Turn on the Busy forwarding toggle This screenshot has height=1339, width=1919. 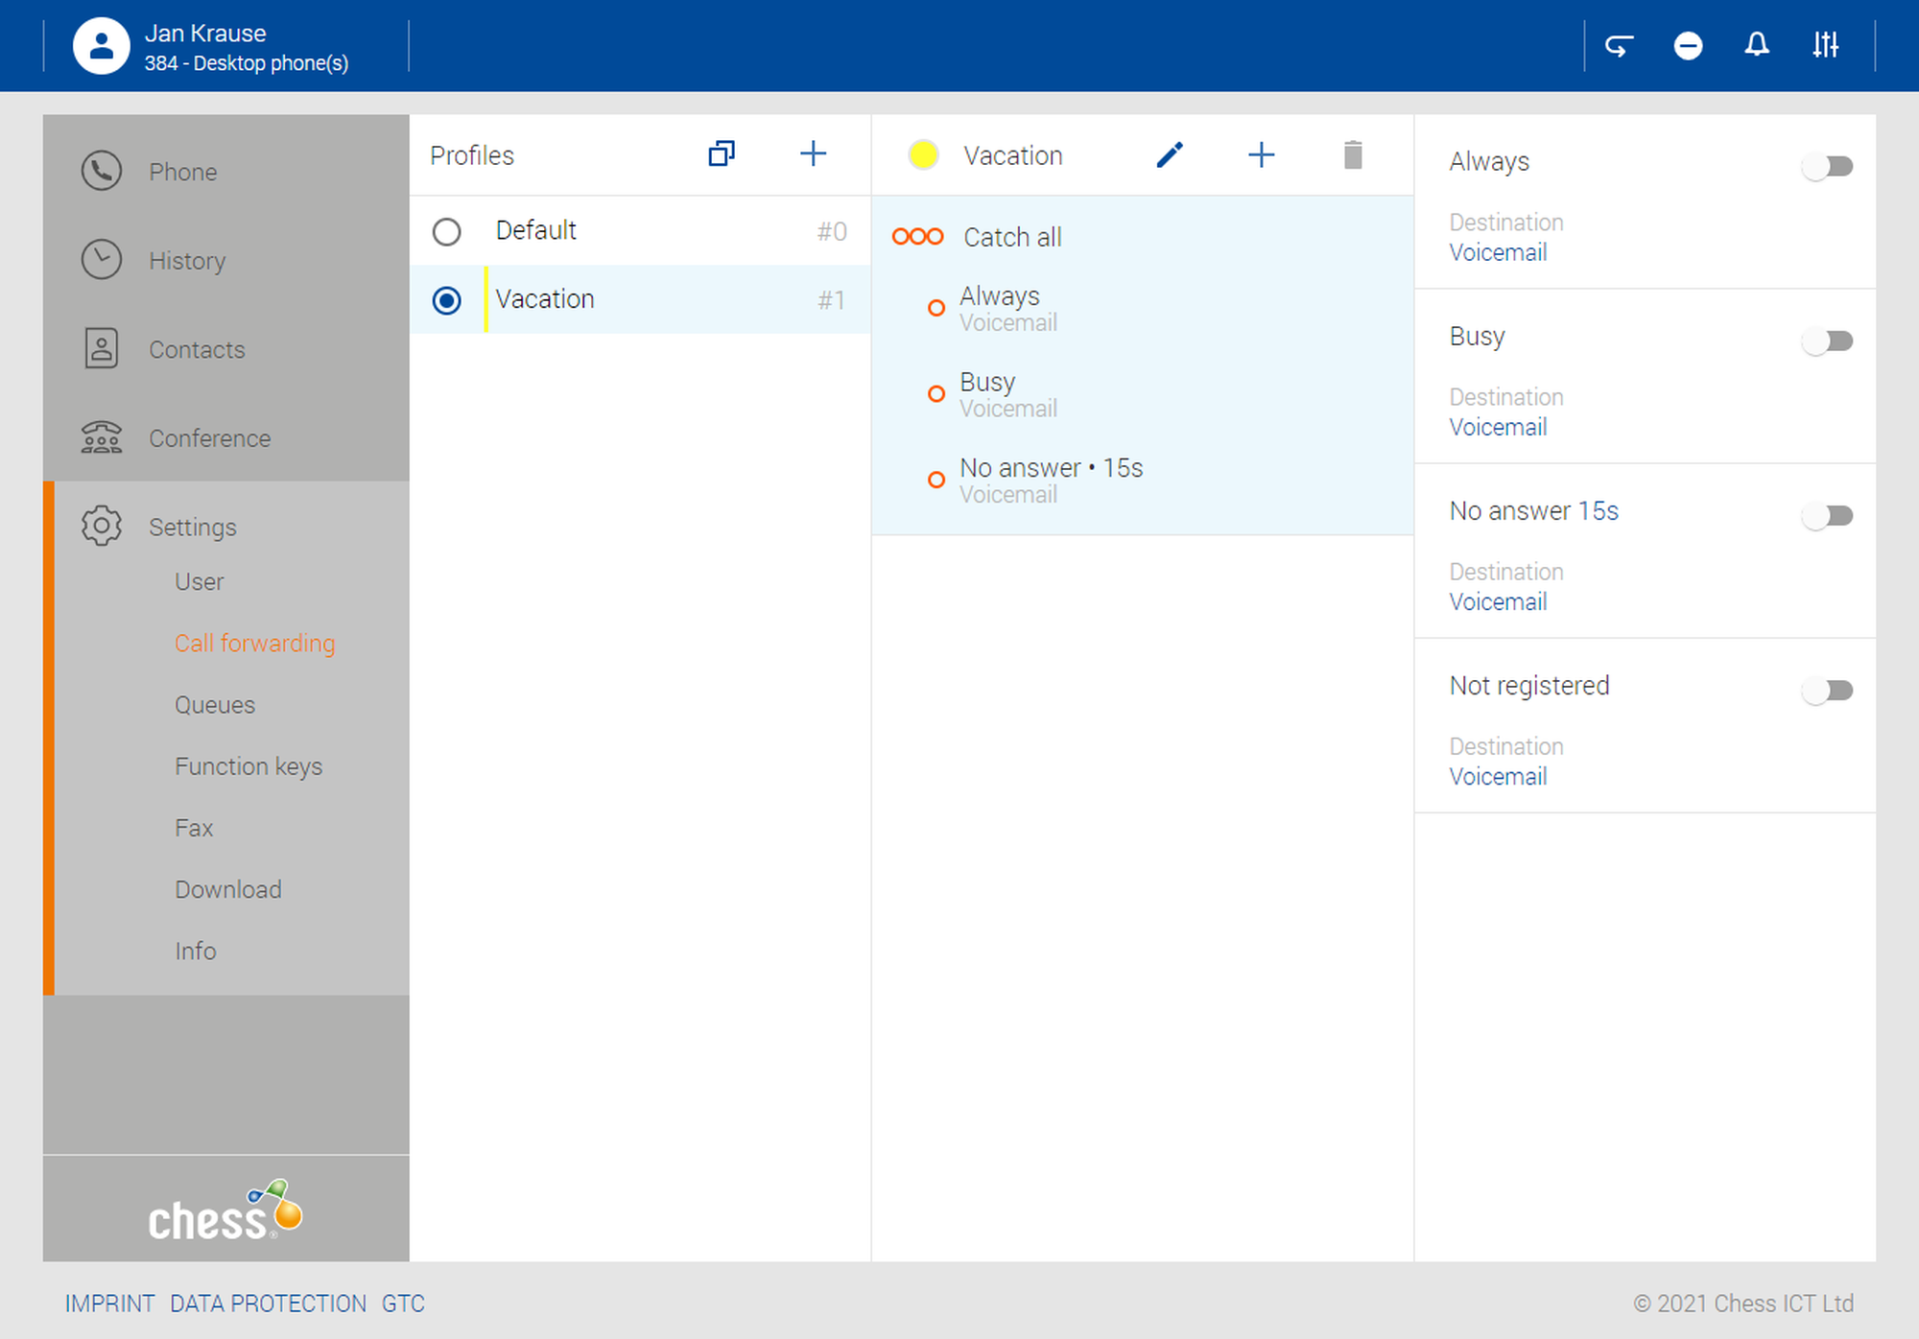click(1828, 341)
